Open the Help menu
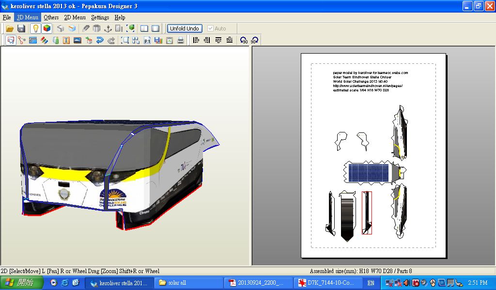Screen dimensions: 496x290 pos(120,17)
